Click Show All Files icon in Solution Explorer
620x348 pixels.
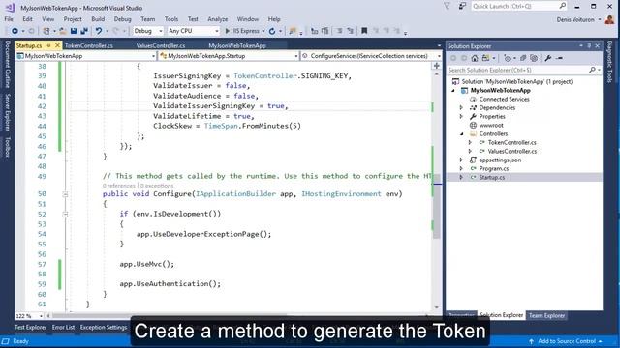534,58
